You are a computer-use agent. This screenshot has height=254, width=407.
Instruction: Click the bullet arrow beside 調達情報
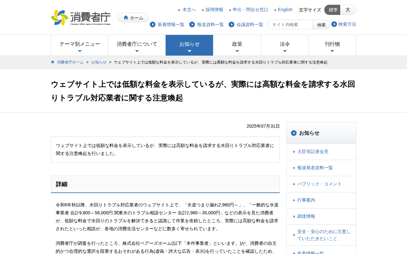(294, 217)
